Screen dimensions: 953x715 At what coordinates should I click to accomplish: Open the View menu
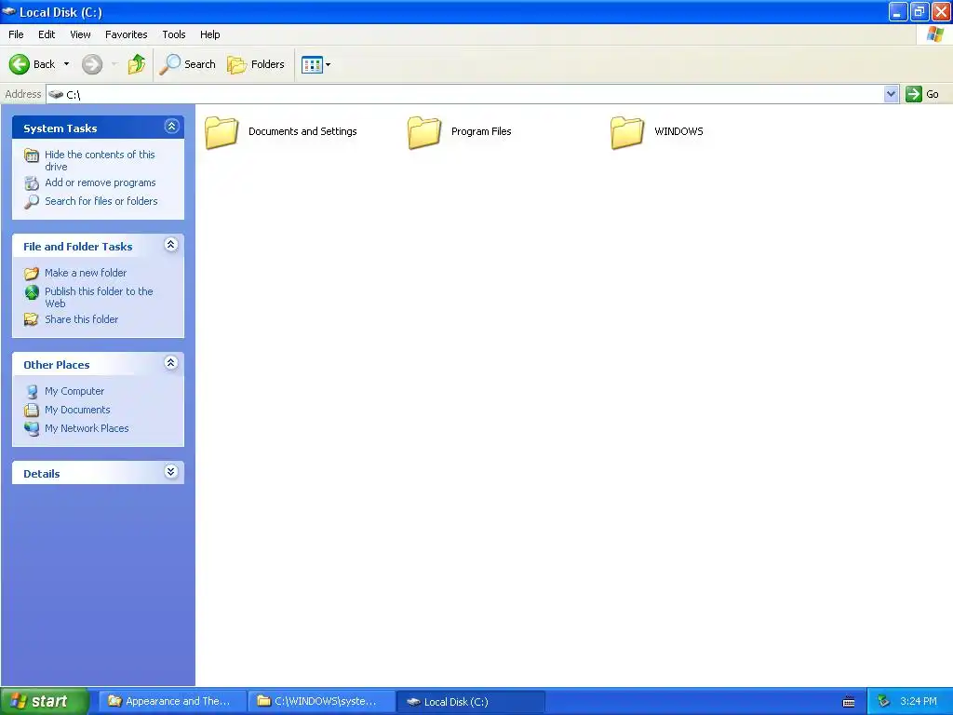[80, 34]
